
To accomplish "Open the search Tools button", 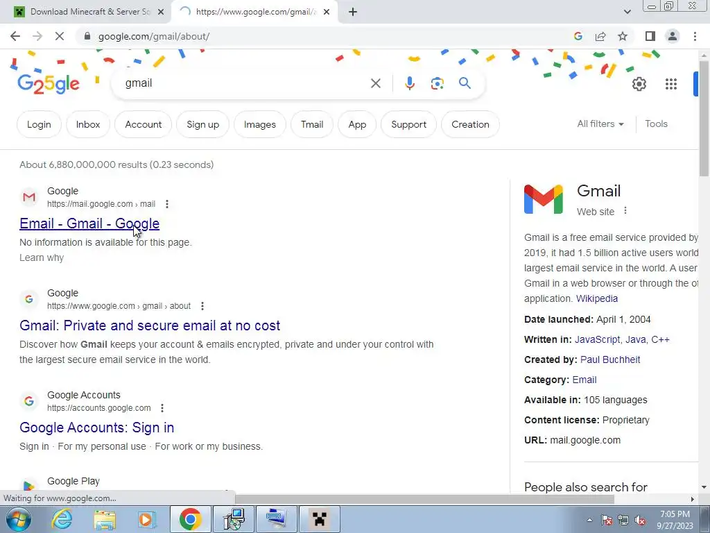I will coord(656,124).
